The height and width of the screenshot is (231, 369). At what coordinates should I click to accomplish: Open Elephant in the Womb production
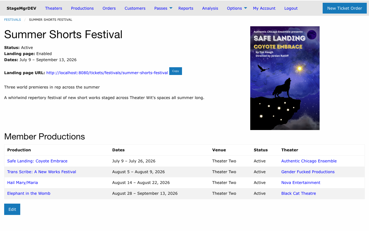29,193
